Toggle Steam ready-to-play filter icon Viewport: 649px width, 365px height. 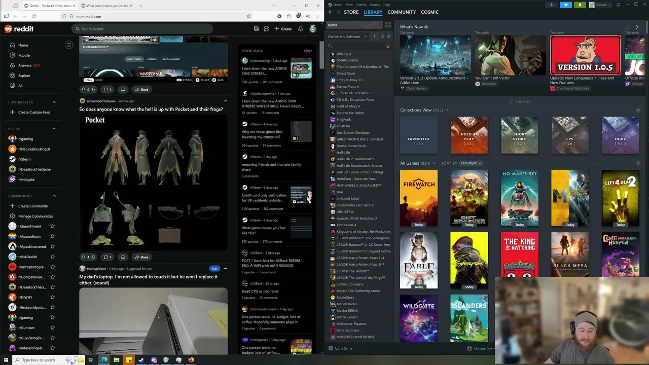(x=389, y=36)
